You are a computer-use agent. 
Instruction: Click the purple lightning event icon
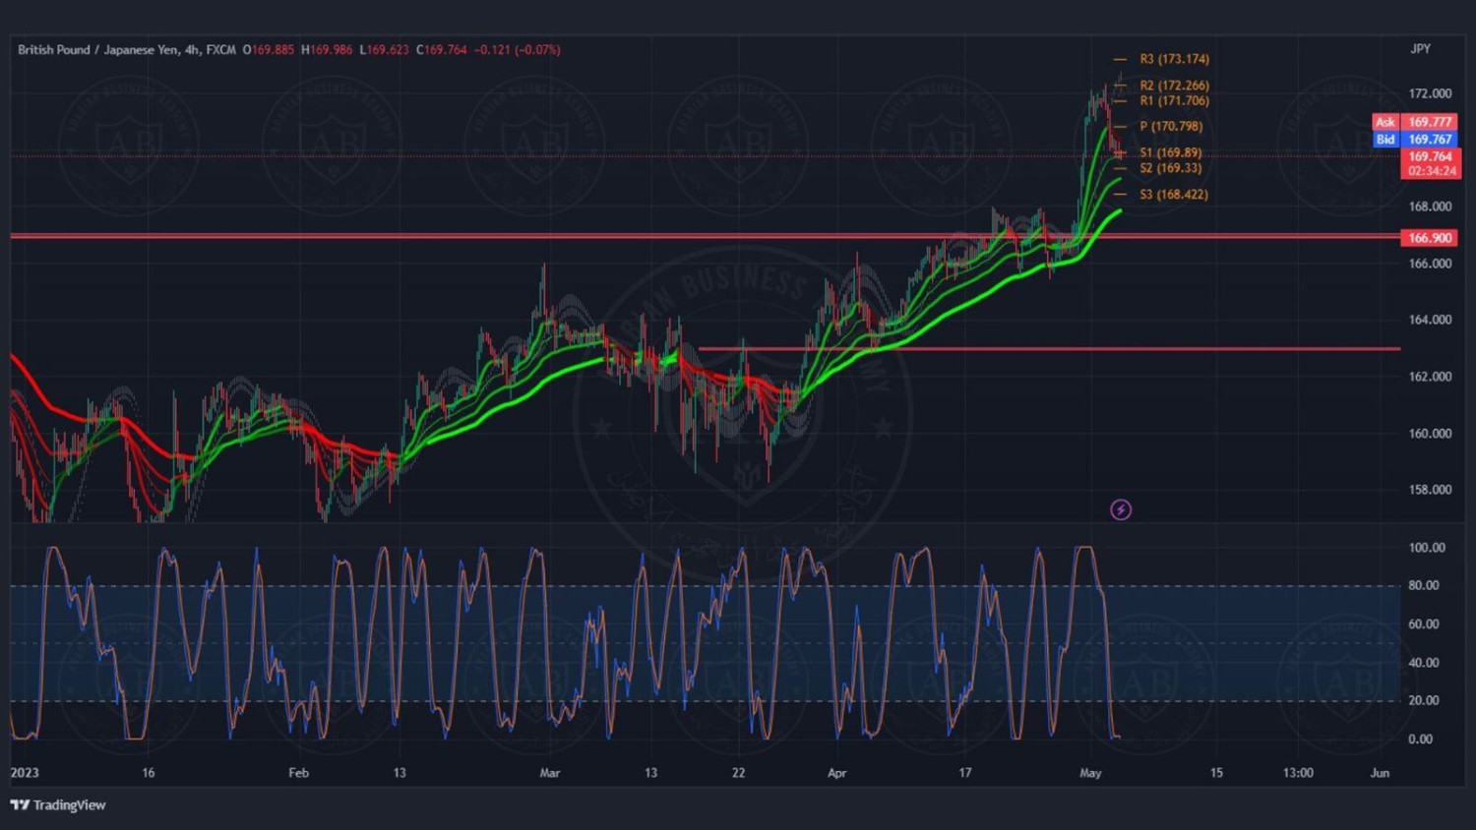pos(1121,509)
